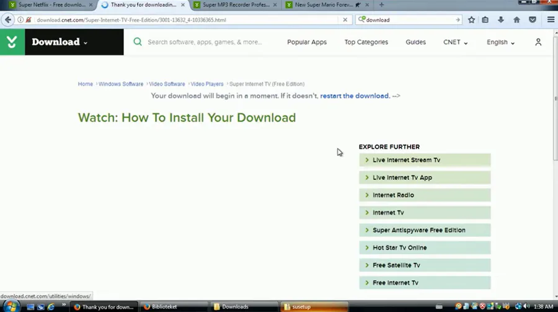Screen dimensions: 558x312
Task: Click the Show Desktop quick launch icon
Action: coord(30,306)
